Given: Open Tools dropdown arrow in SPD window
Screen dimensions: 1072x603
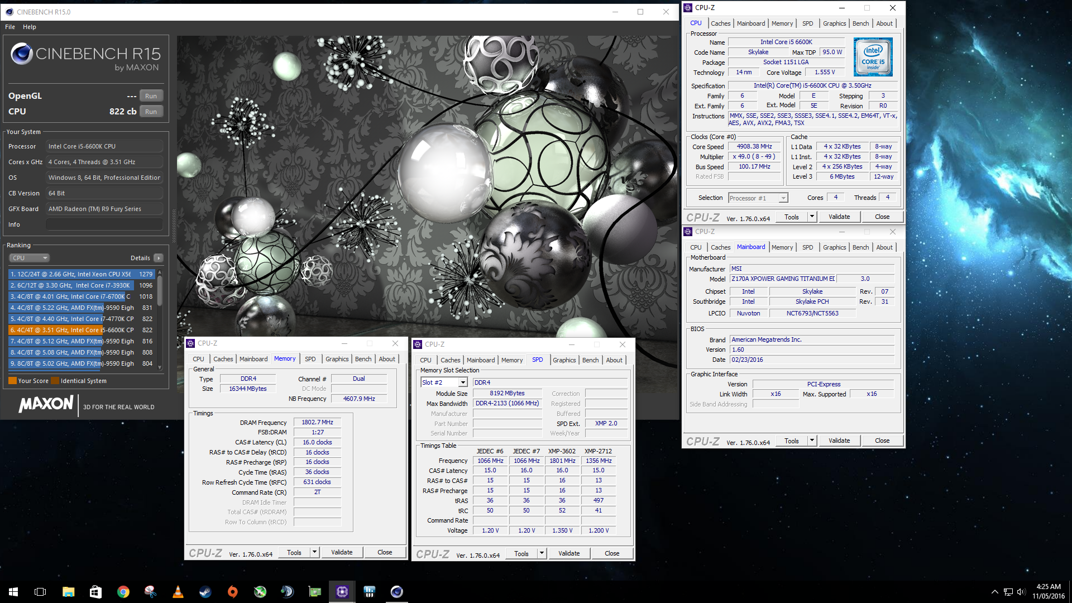Looking at the screenshot, I should (x=542, y=553).
